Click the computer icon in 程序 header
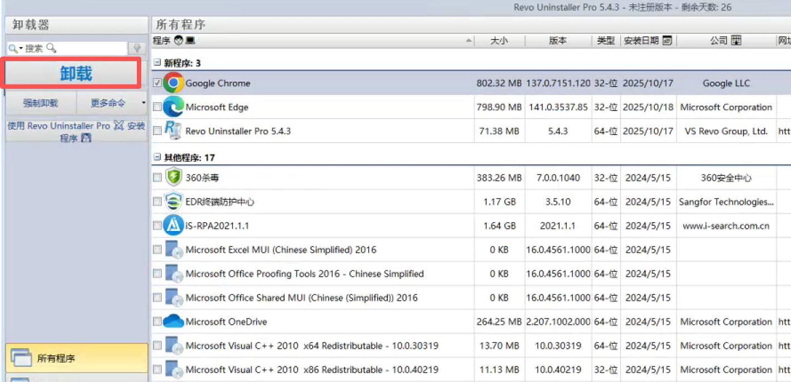Viewport: 791px width, 382px height. click(190, 41)
